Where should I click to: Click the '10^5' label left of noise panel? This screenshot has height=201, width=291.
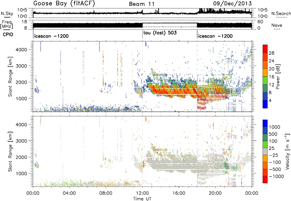pyautogui.click(x=22, y=10)
